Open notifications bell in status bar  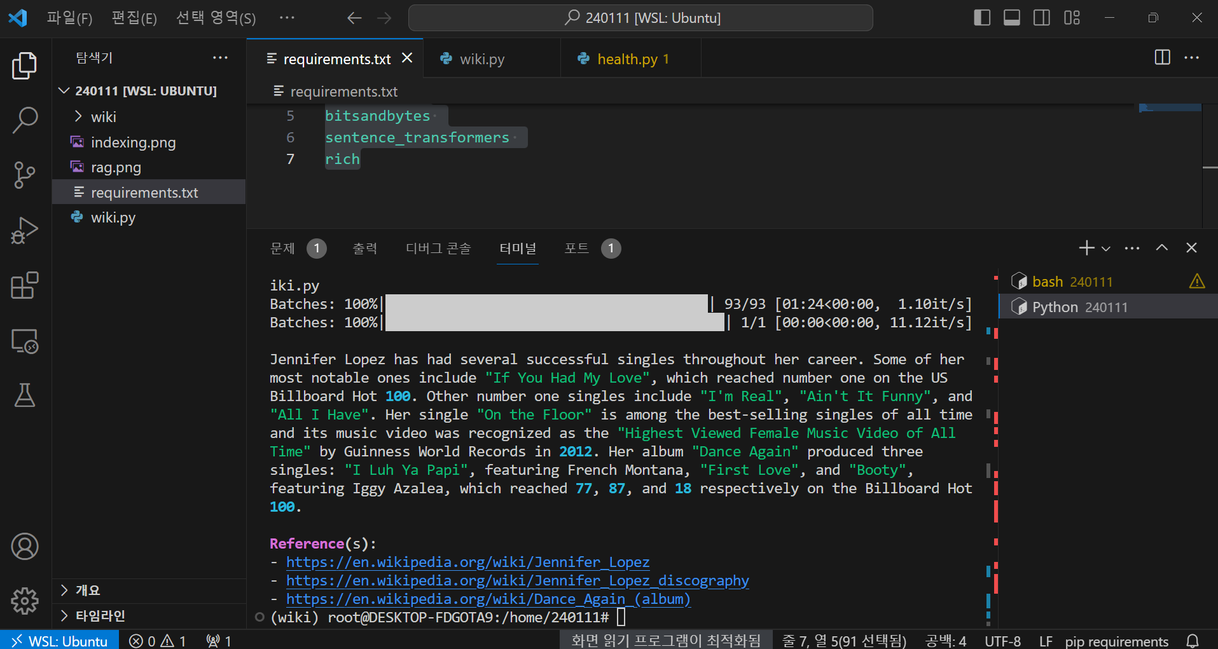coord(1193,641)
